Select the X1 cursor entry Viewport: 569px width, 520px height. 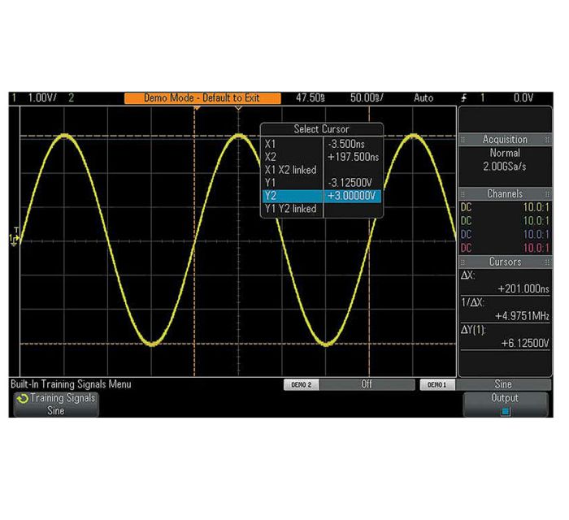321,144
